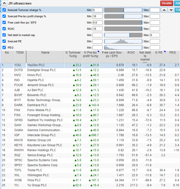
Task: Uncheck forecast Turnover change % filter
Action: click(4, 10)
